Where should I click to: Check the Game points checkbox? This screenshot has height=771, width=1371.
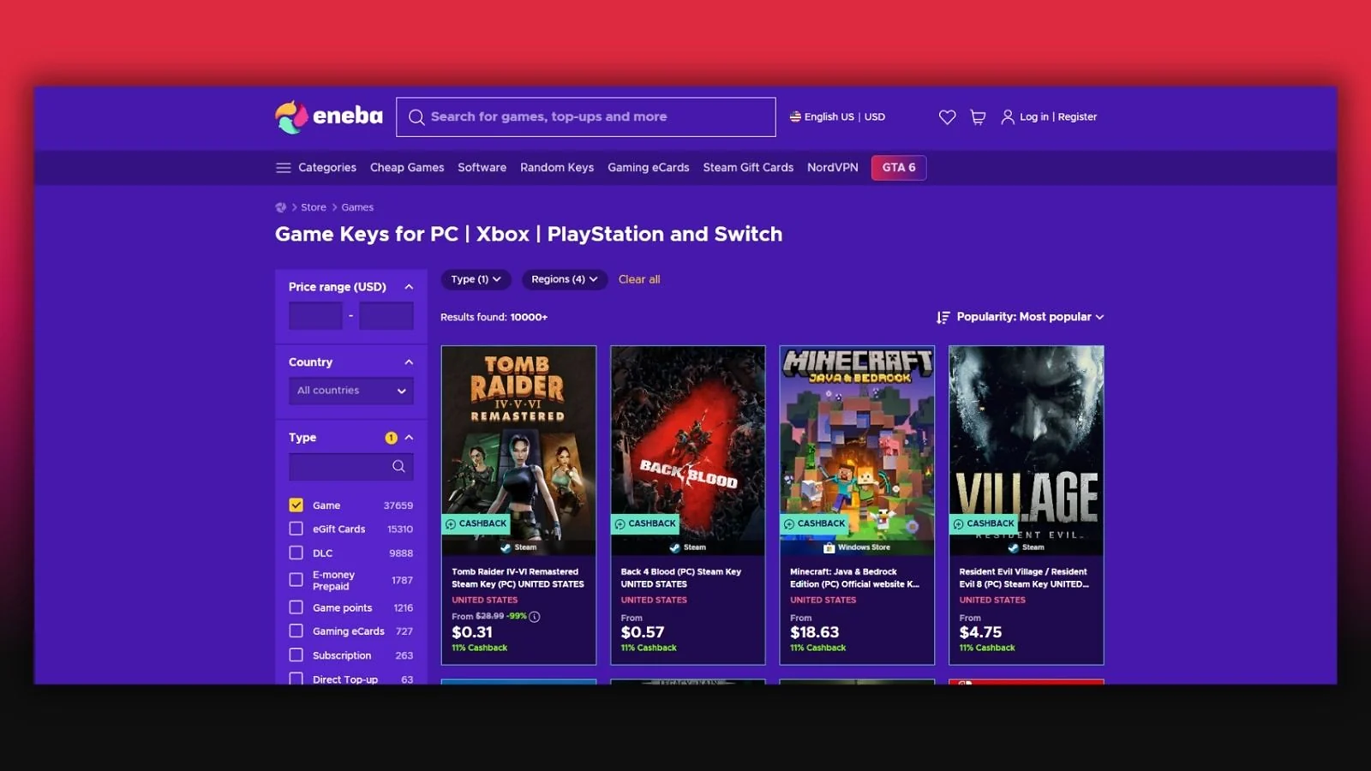(296, 607)
